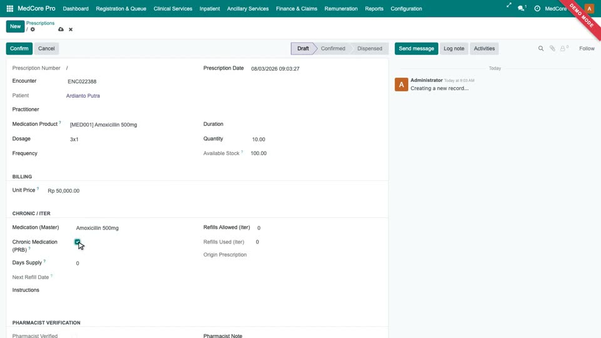
Task: Open the Ancillary Services menu
Action: tap(248, 8)
